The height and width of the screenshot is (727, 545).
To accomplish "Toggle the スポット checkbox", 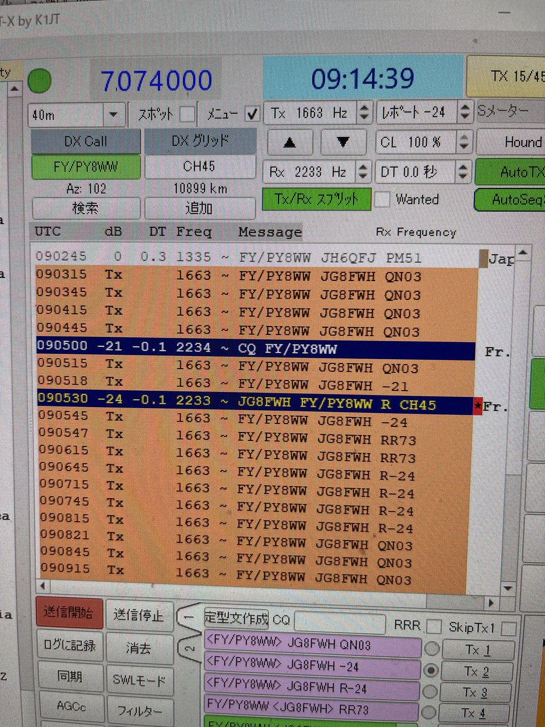I will (188, 113).
